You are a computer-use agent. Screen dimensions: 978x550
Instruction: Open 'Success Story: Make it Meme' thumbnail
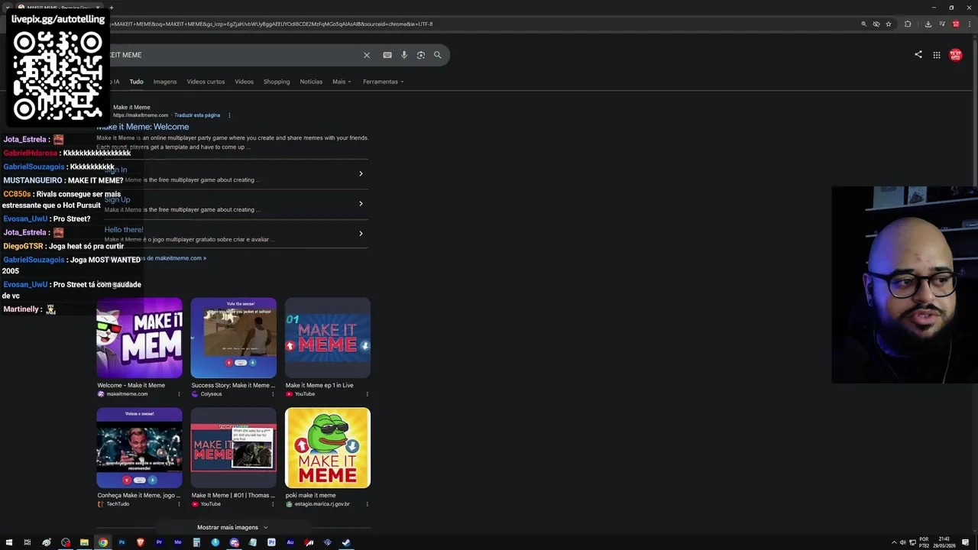tap(234, 338)
